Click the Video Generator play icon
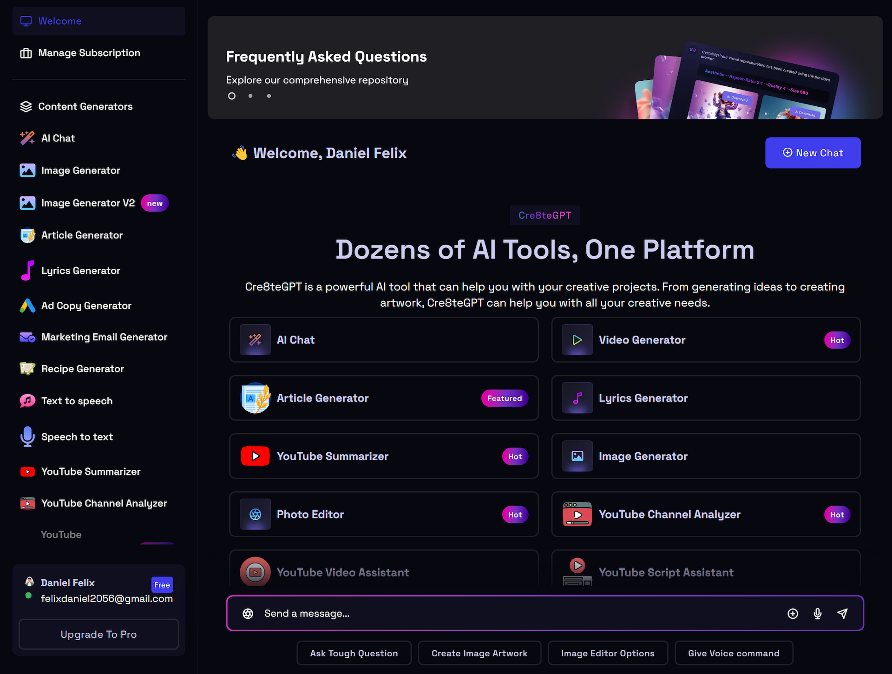Image resolution: width=892 pixels, height=674 pixels. point(577,340)
